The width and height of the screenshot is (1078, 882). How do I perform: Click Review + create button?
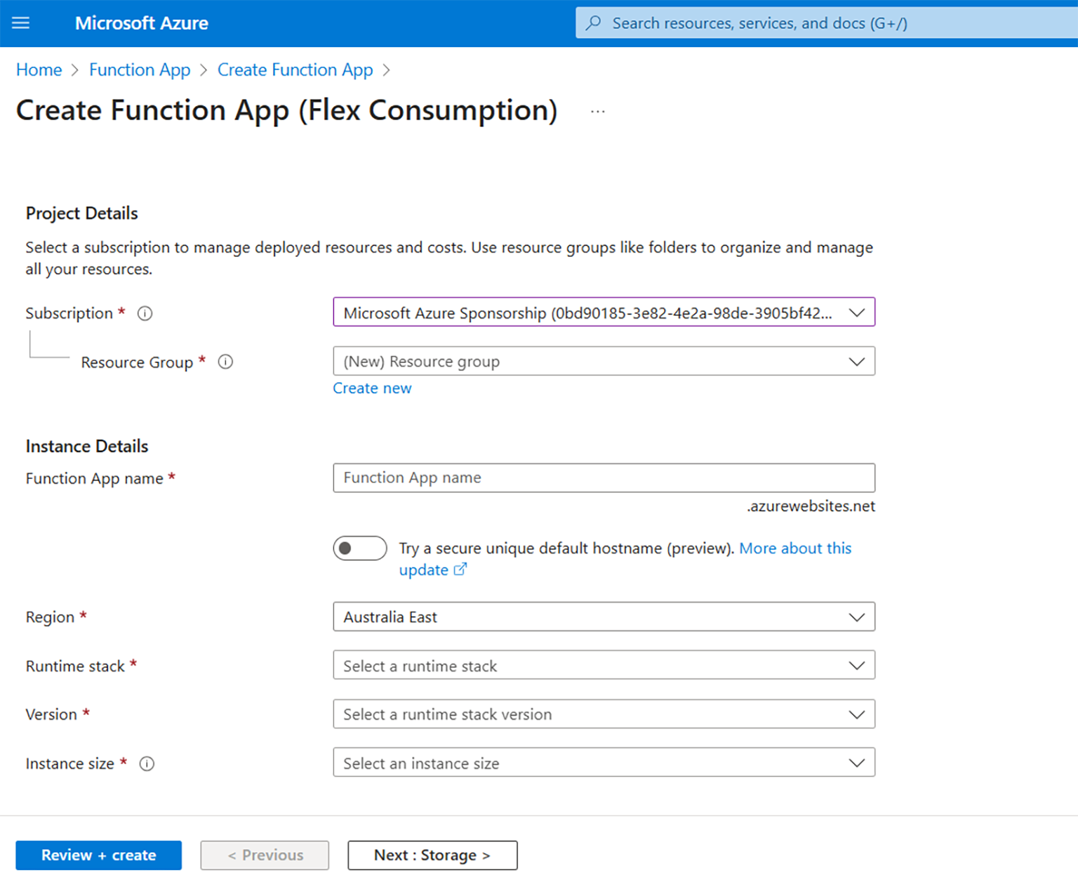[x=99, y=855]
